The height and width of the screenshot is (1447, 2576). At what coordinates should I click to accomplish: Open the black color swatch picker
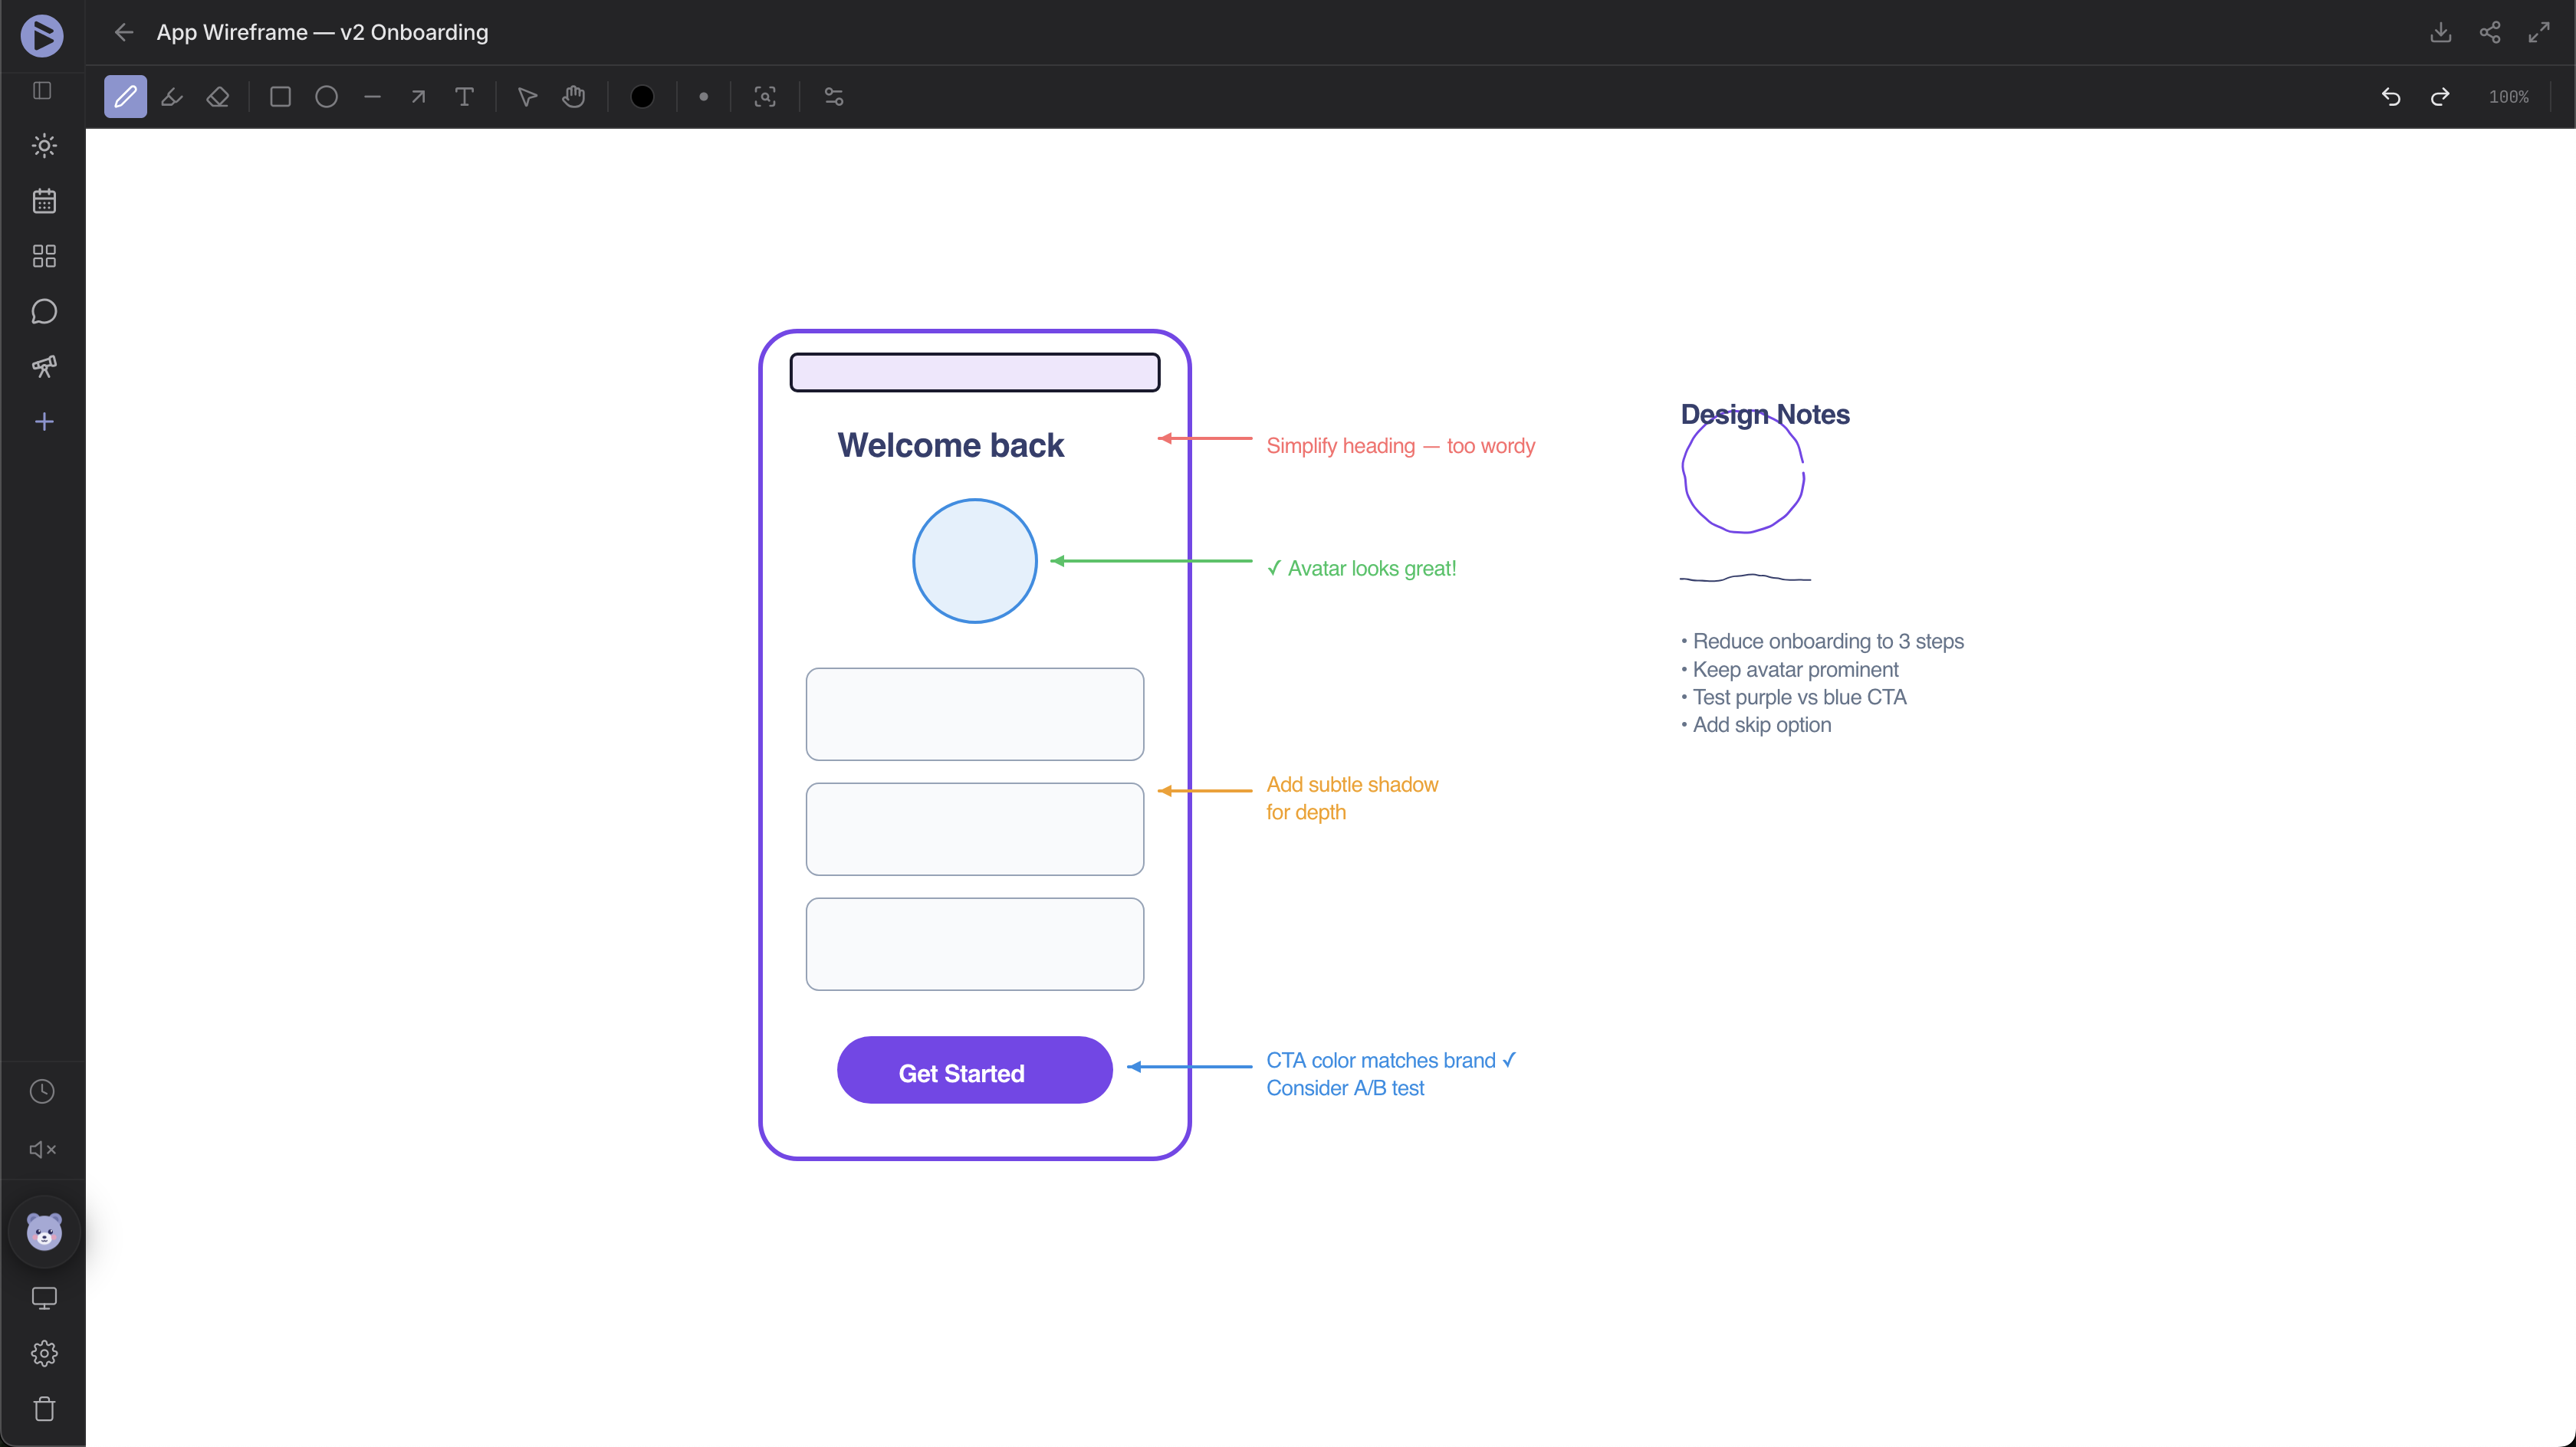(642, 96)
